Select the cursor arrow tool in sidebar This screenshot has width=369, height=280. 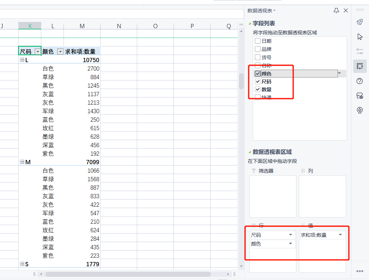click(360, 37)
